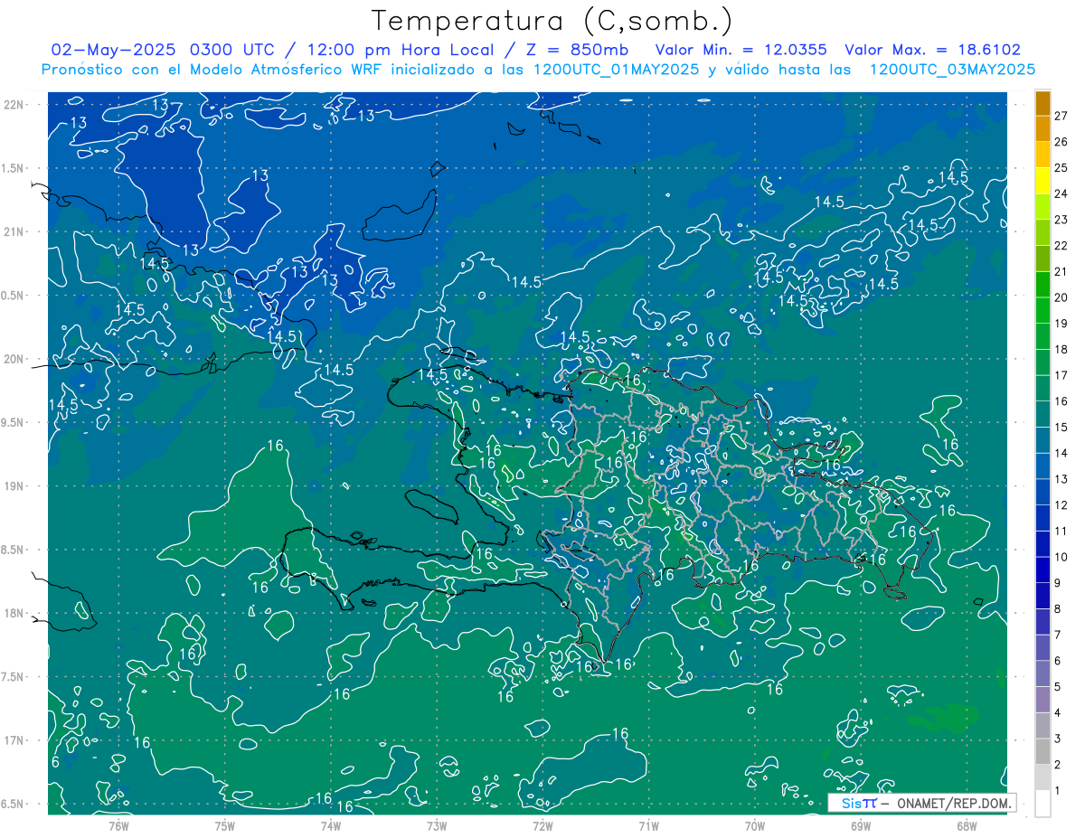
Task: Click the '69W' longitude label
Action: tap(861, 825)
